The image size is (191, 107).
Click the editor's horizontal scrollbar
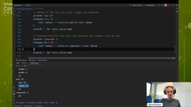click(102, 58)
